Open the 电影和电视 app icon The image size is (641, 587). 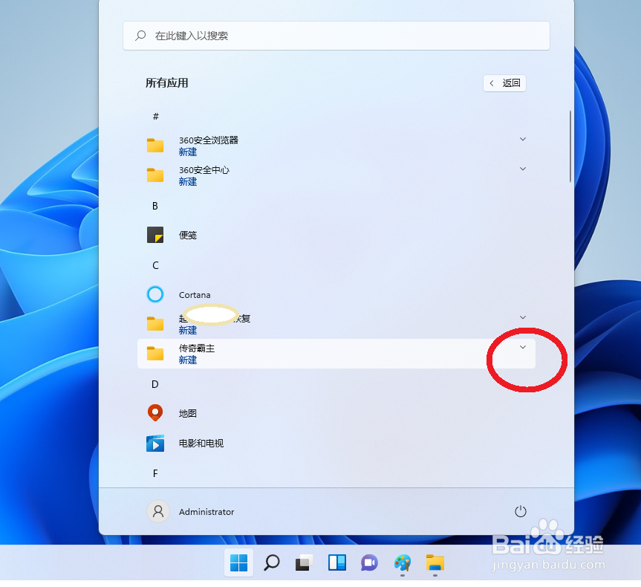(x=155, y=443)
